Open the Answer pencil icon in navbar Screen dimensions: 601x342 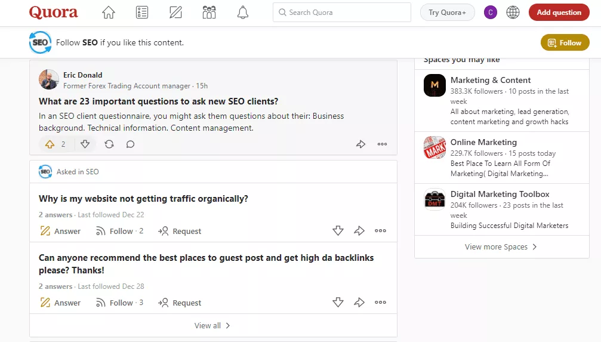175,13
